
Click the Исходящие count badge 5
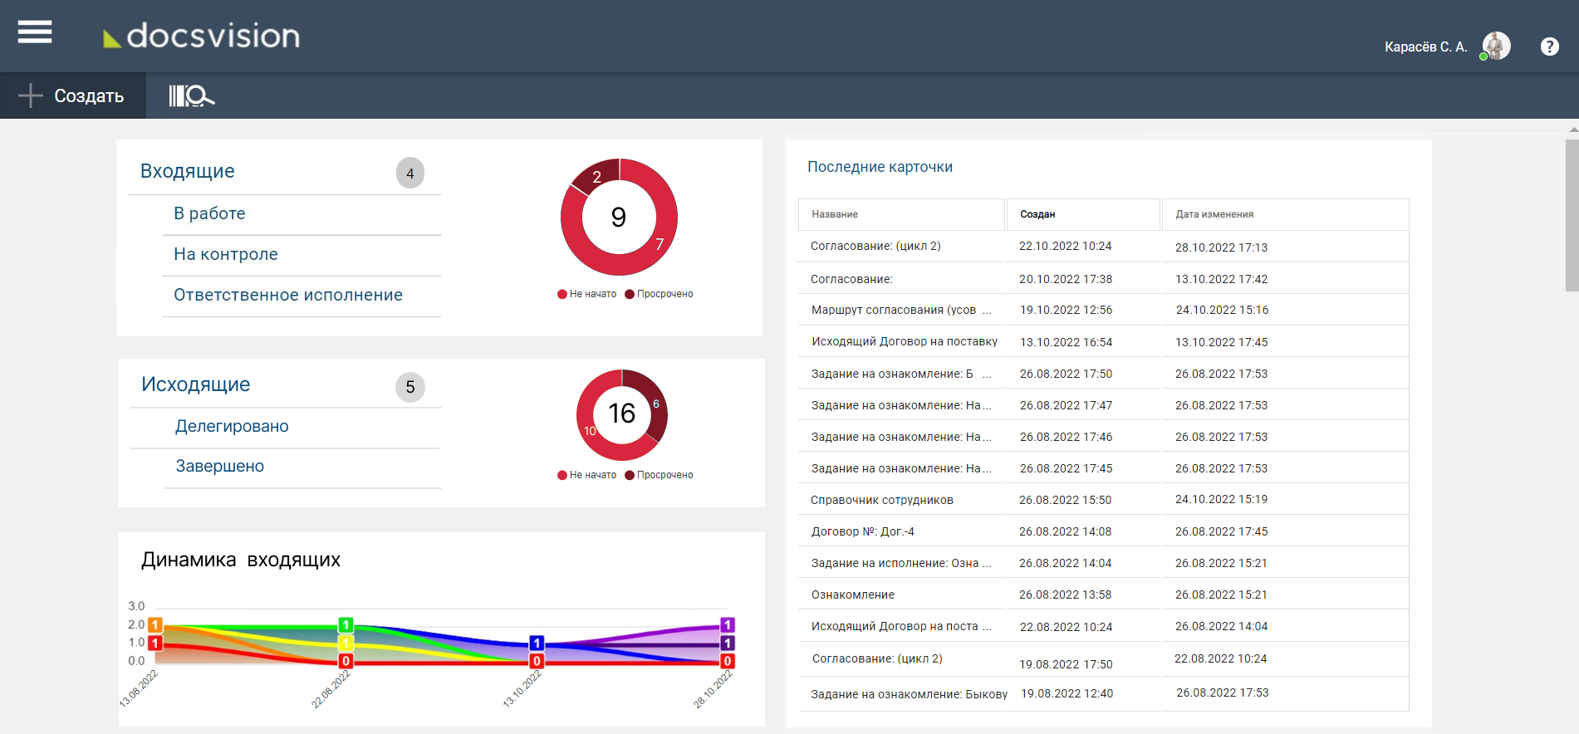tap(409, 387)
